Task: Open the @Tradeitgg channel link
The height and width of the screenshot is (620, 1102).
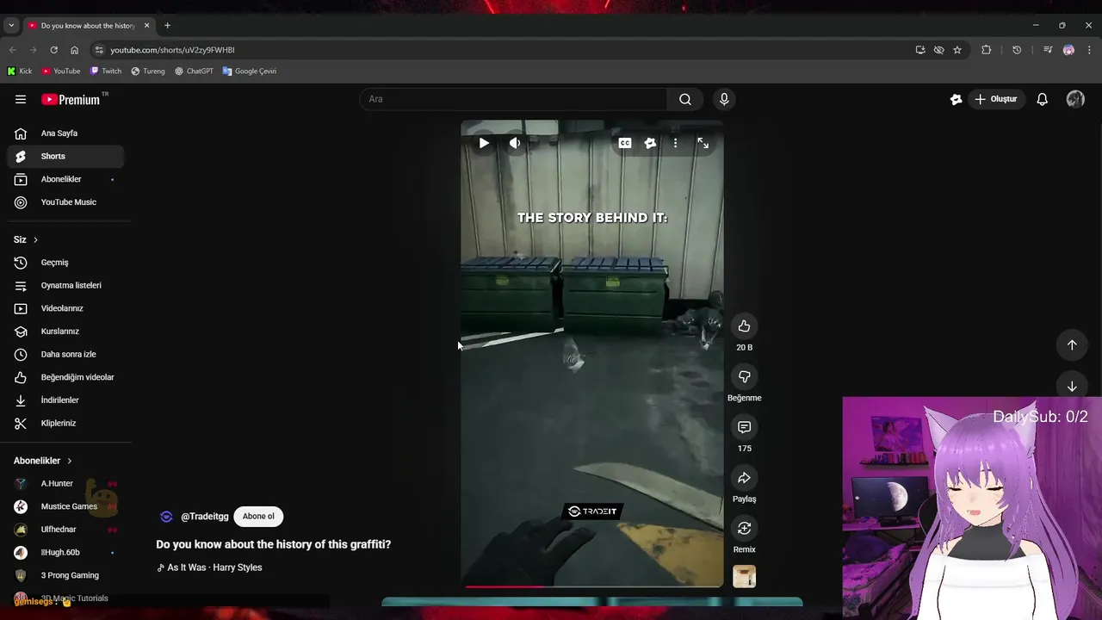Action: point(205,517)
